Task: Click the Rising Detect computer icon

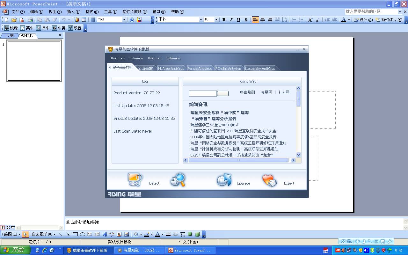Action: (135, 180)
